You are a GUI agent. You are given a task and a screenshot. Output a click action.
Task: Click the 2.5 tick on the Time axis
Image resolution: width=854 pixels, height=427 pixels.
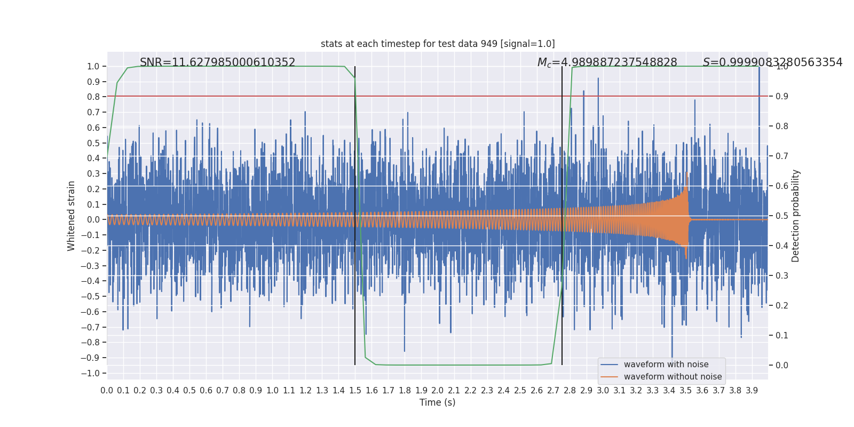click(x=520, y=390)
